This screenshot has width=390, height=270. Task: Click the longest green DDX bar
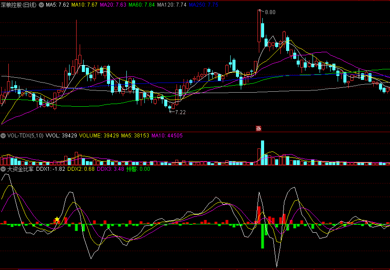[262, 236]
